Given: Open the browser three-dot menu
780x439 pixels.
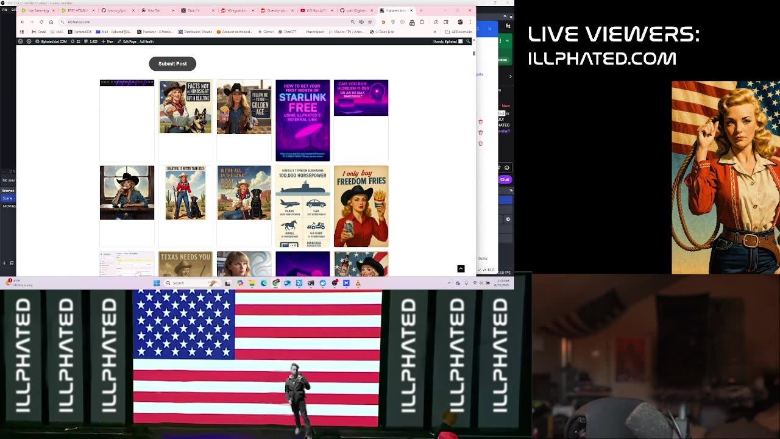Looking at the screenshot, I should [470, 22].
